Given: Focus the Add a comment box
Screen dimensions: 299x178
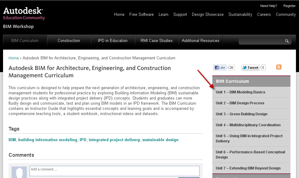Looking at the screenshot, I should click(x=114, y=171).
